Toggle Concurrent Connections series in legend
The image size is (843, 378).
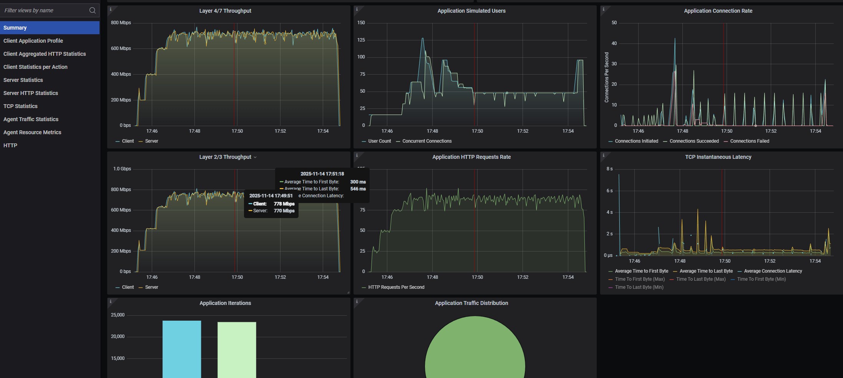(426, 141)
